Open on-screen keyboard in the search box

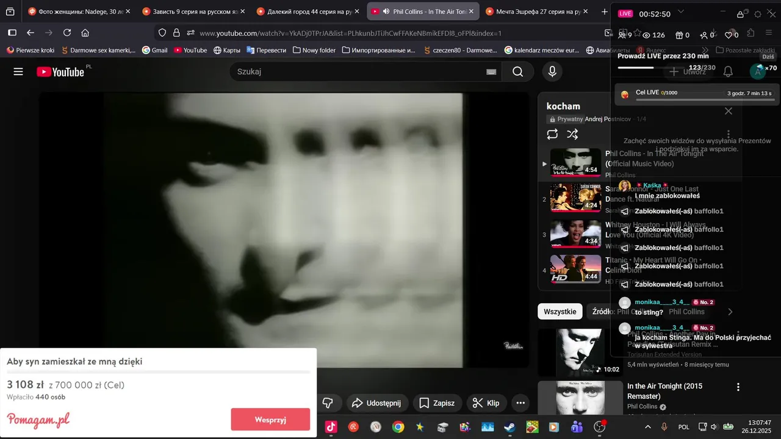pos(491,72)
